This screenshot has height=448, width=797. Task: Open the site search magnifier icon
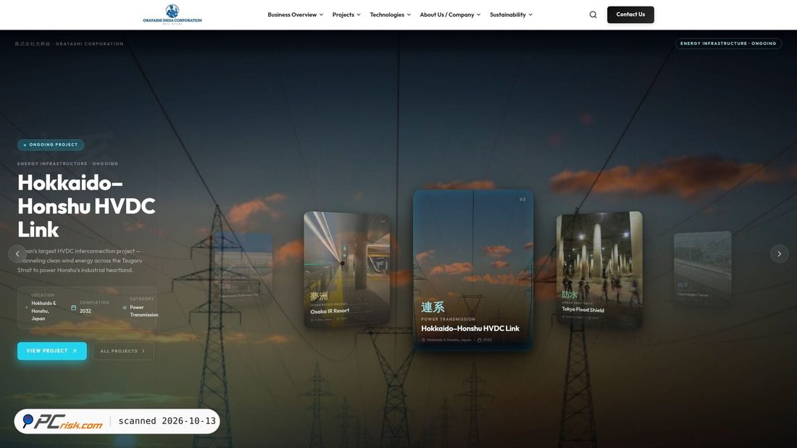(593, 14)
